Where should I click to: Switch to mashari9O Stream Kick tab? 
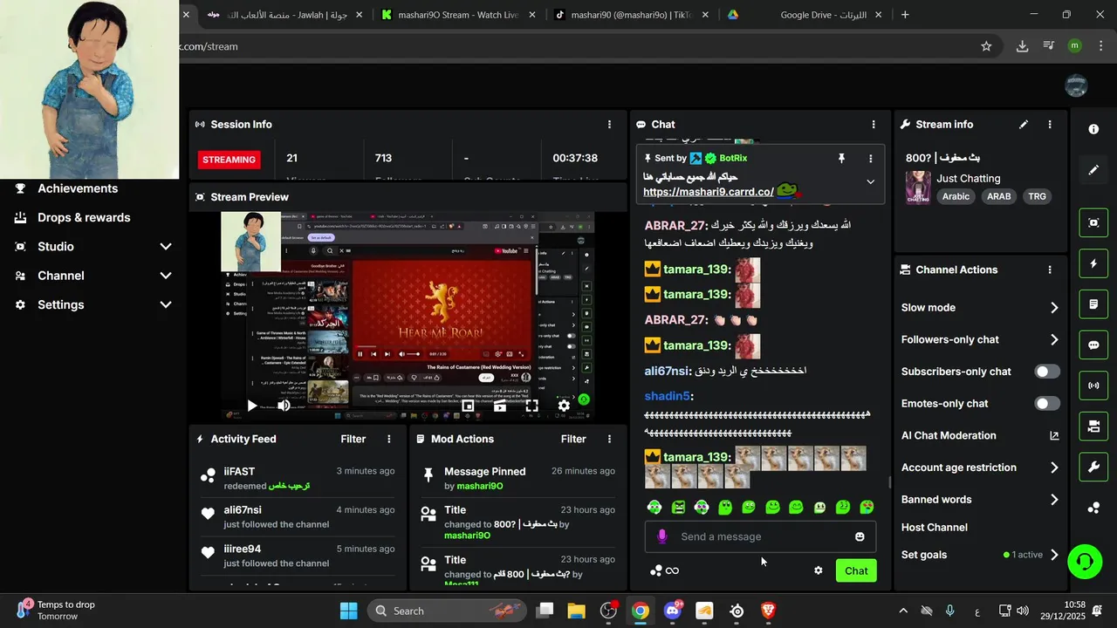[x=458, y=15]
